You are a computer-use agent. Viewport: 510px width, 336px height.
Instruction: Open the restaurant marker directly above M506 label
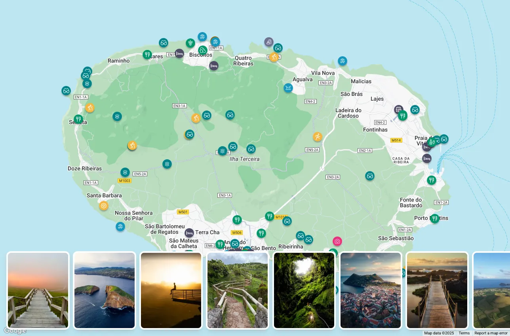click(237, 220)
